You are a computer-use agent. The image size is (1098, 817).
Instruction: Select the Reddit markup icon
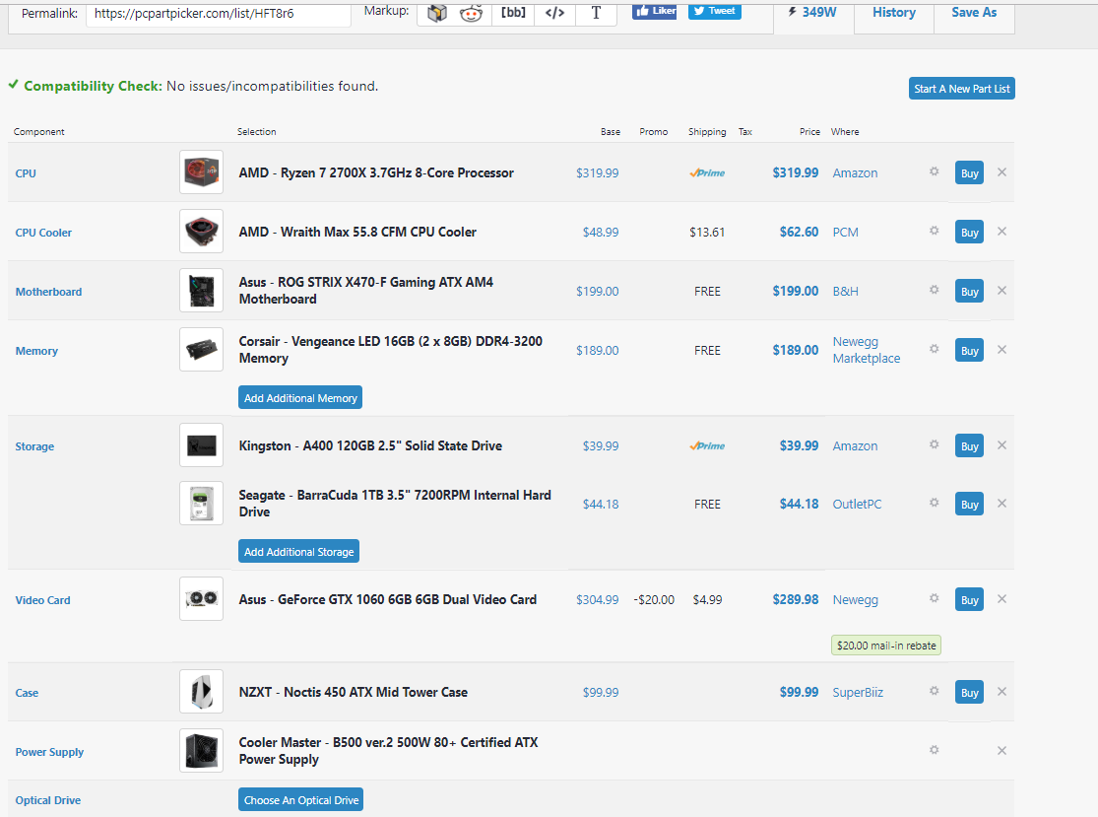click(x=472, y=13)
